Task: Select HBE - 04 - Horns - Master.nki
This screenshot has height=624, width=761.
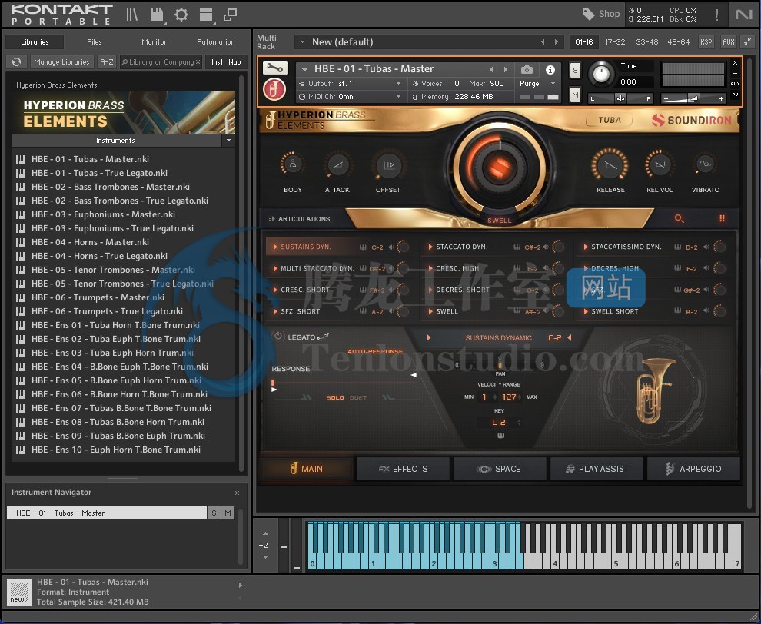Action: pyautogui.click(x=90, y=242)
